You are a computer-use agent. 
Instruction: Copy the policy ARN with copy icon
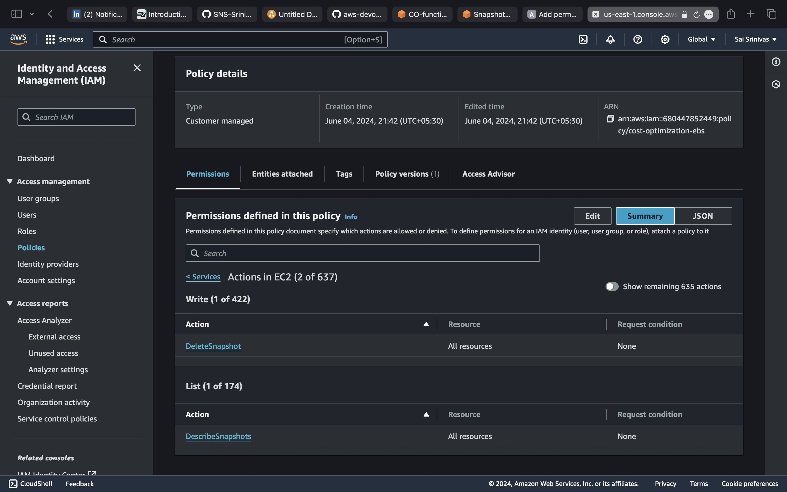pos(610,119)
